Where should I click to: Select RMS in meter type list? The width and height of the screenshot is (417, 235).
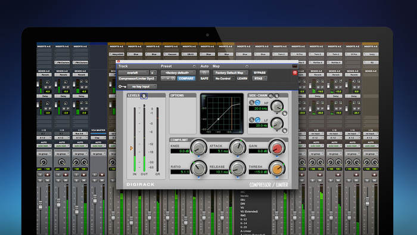click(243, 215)
